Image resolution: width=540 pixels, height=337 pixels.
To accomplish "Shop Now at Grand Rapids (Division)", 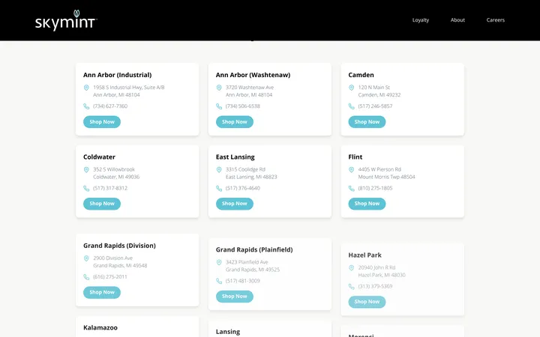I will click(x=102, y=292).
